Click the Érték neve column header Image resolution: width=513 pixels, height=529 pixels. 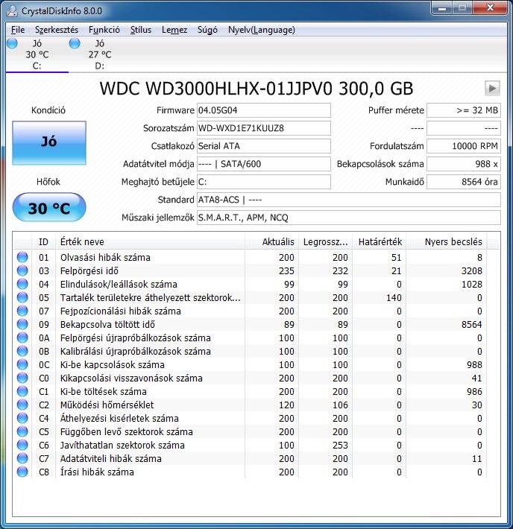click(151, 242)
